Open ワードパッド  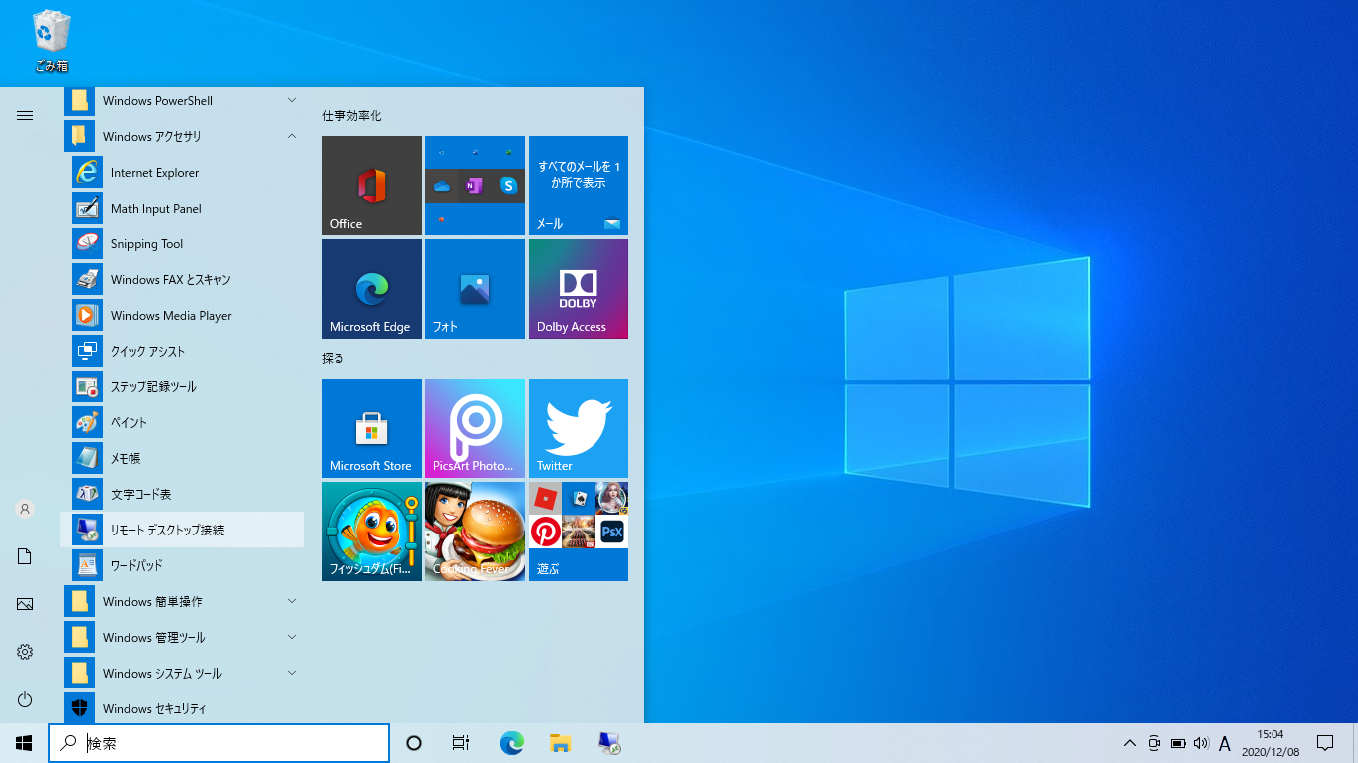(x=182, y=565)
